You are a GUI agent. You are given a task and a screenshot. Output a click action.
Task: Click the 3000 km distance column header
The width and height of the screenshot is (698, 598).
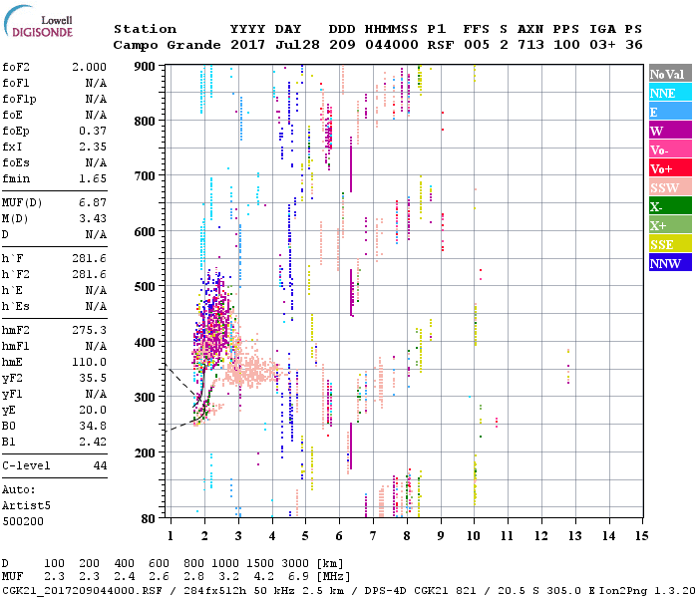(x=295, y=563)
